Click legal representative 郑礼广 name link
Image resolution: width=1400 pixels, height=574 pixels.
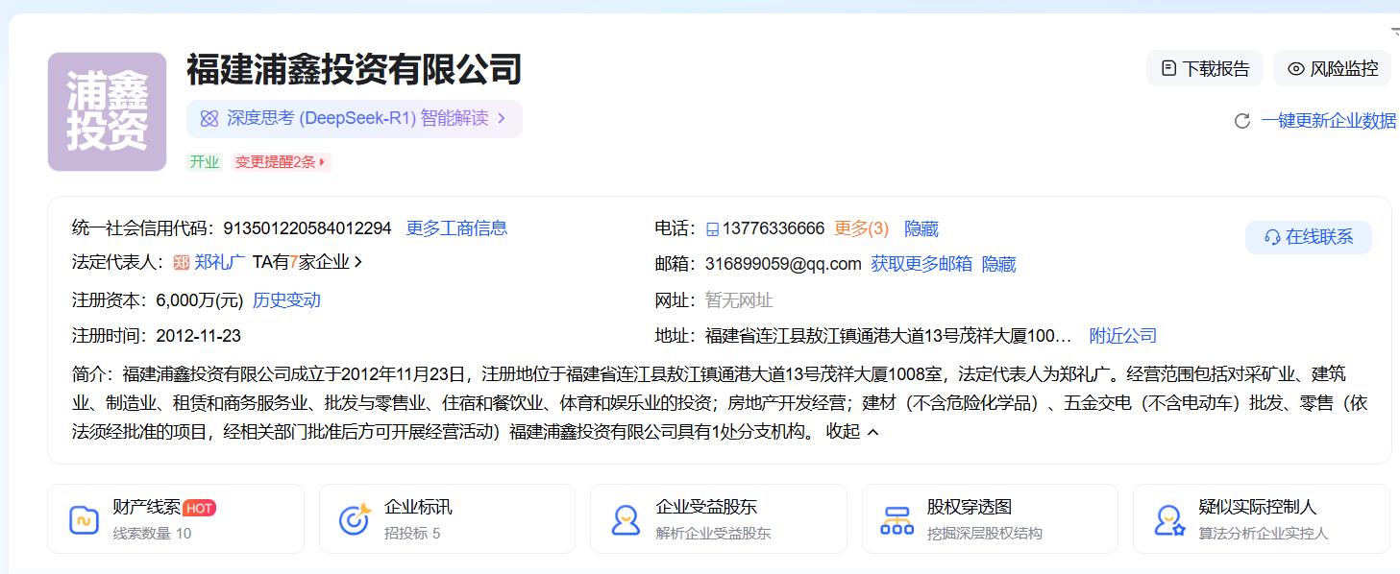pyautogui.click(x=219, y=262)
